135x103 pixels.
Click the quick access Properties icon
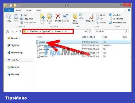pyautogui.click(x=11, y=6)
